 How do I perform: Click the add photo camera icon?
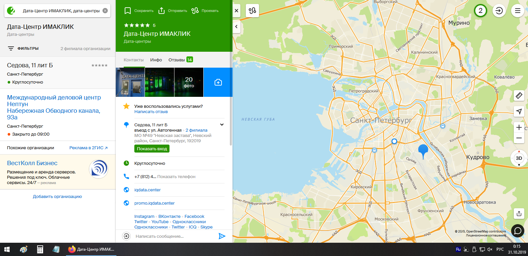click(x=218, y=82)
